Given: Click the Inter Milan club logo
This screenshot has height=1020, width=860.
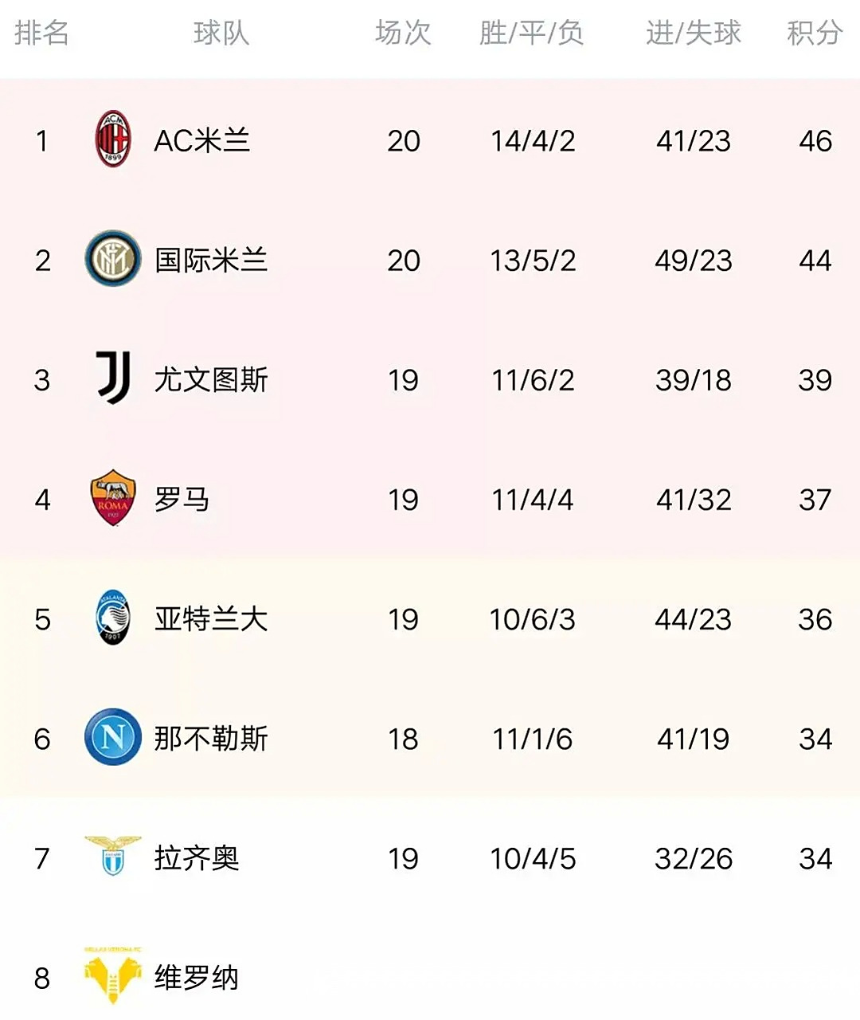Looking at the screenshot, I should pyautogui.click(x=113, y=259).
